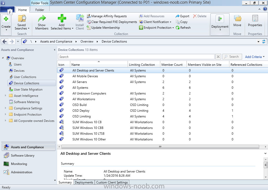This screenshot has height=190, width=268.
Task: Expand the Asset Intelligence folder
Action: click(x=5, y=96)
